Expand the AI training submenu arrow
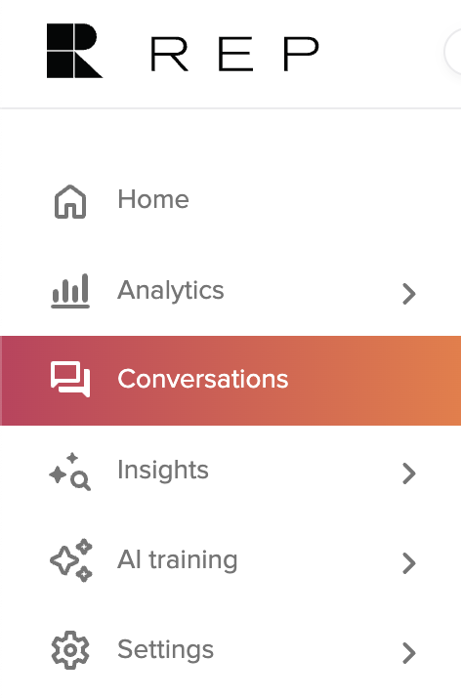Viewport: 461px width, 699px height. coord(409,563)
